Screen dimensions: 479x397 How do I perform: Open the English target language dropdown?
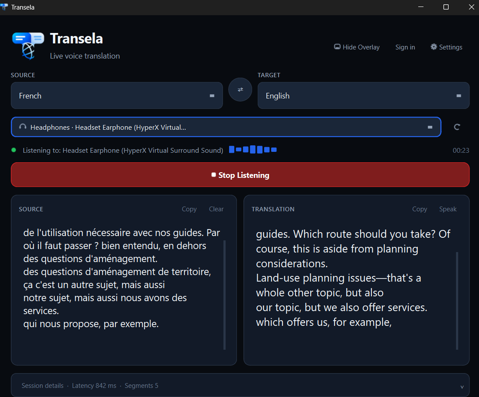pos(363,95)
